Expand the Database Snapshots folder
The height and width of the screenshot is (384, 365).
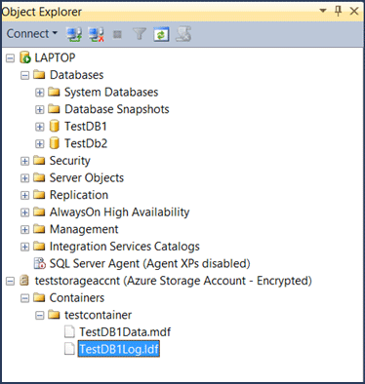click(x=39, y=109)
